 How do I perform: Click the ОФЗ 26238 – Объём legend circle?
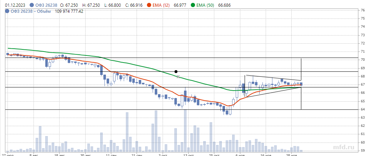(7, 11)
